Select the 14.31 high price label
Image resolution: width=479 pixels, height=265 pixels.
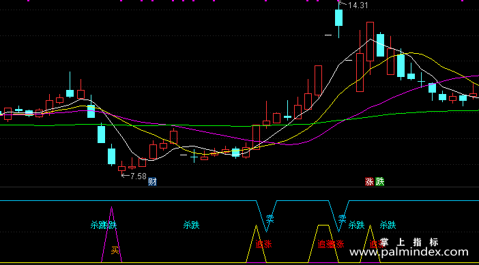tap(358, 5)
